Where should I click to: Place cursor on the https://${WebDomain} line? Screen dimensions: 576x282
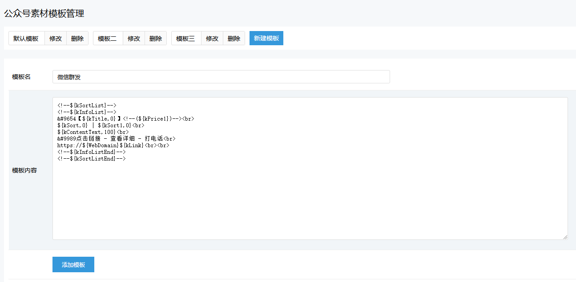tap(113, 145)
